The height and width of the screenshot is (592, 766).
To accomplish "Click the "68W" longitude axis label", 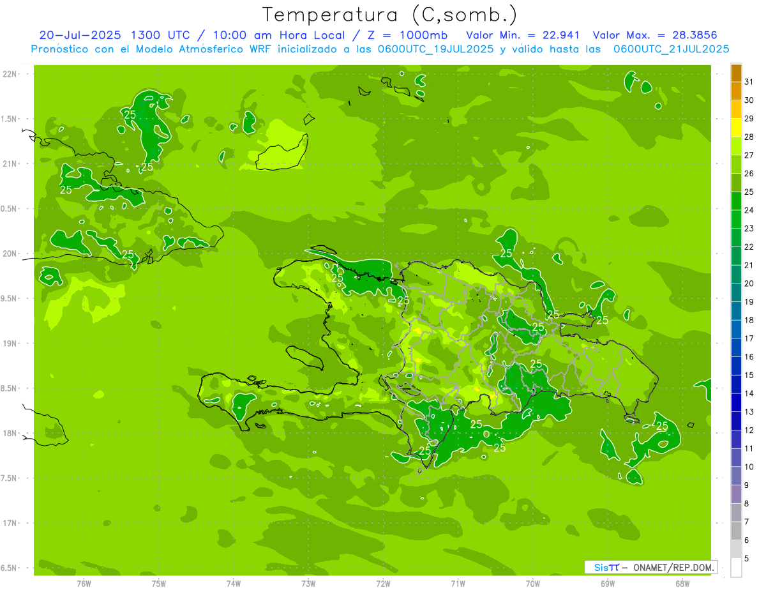I will (x=682, y=584).
